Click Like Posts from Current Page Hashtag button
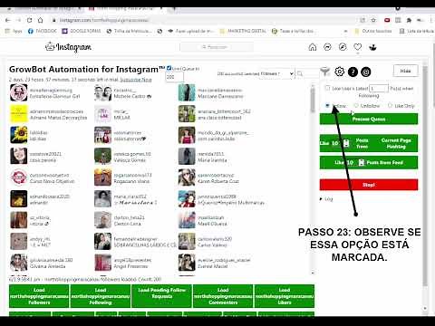Screen dimensions: 435x326 (x=369, y=143)
